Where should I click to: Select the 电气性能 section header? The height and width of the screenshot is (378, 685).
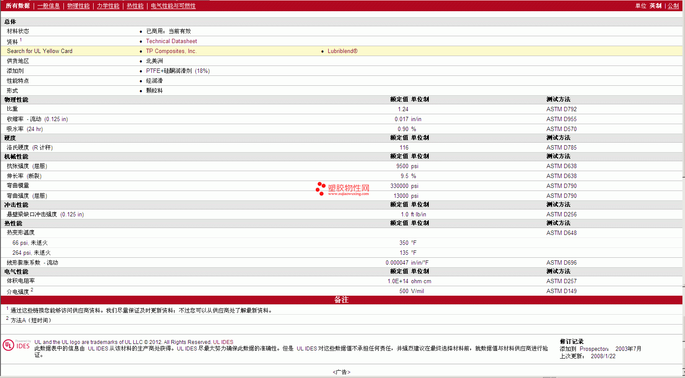(16, 272)
